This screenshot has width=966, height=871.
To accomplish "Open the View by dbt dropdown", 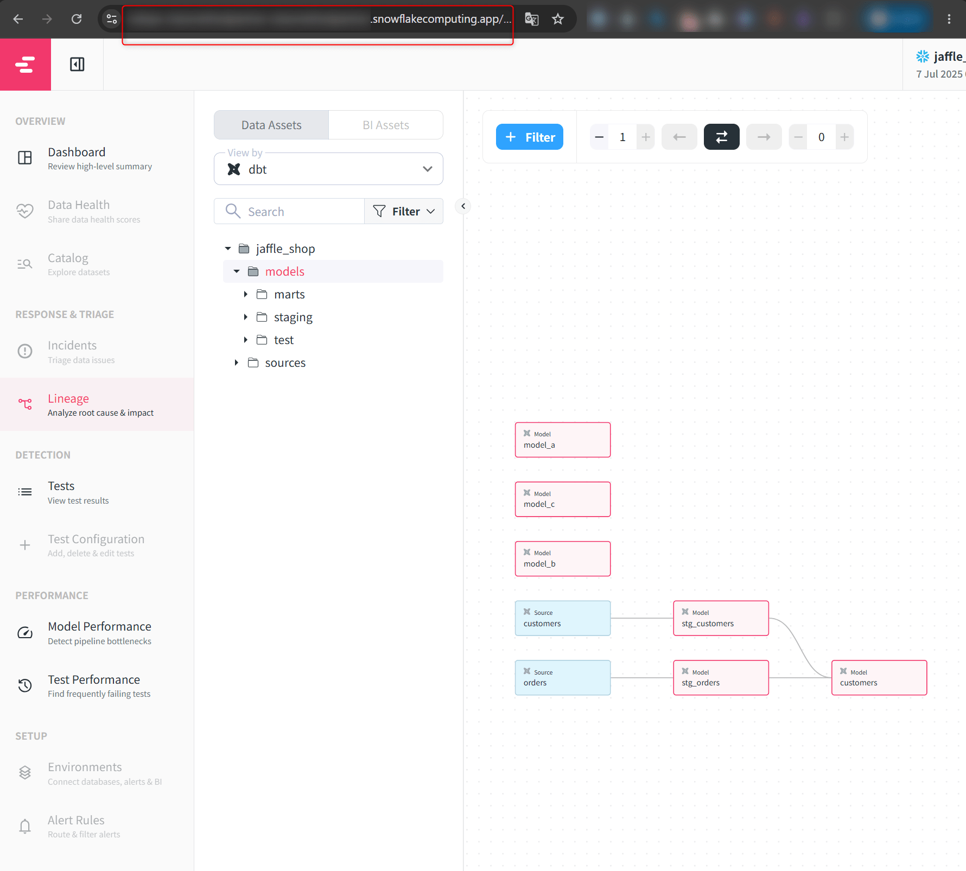I will (x=328, y=169).
